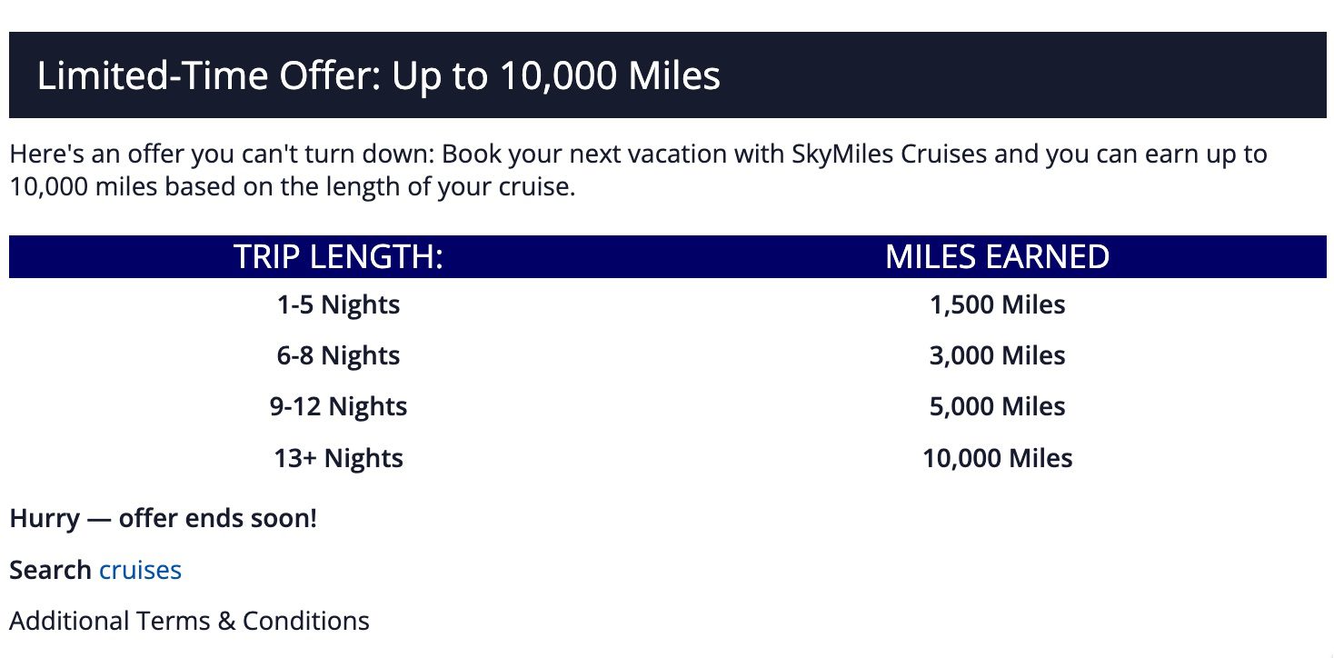This screenshot has width=1334, height=658.
Task: Select the 10,000 Miles table cell
Action: pyautogui.click(x=997, y=457)
